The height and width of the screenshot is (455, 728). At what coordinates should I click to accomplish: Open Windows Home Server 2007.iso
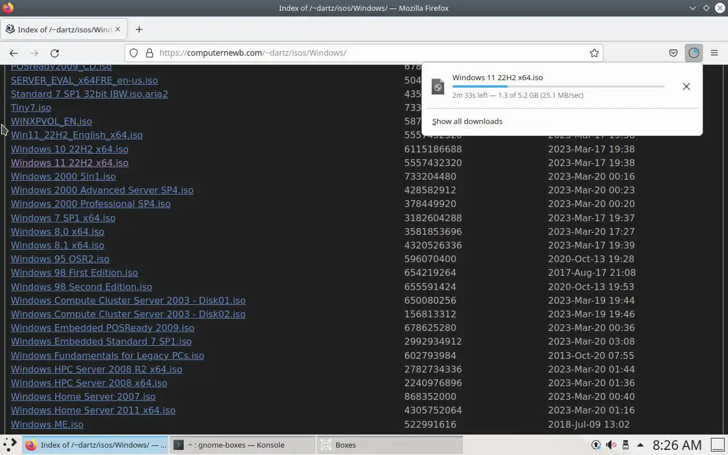[83, 396]
